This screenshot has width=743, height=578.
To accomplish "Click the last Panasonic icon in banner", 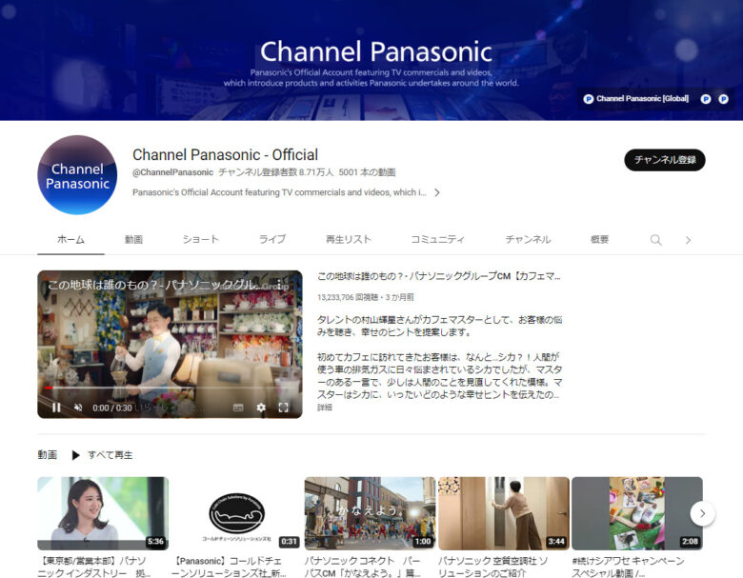I will click(723, 98).
